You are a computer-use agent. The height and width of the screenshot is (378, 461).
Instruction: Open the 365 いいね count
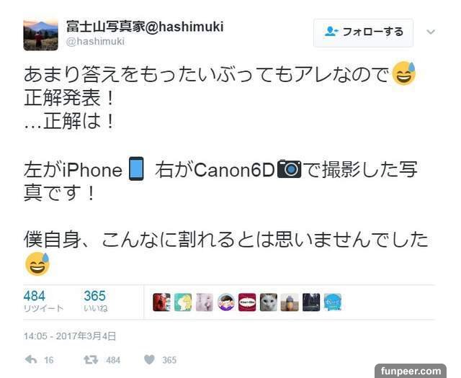pos(96,301)
